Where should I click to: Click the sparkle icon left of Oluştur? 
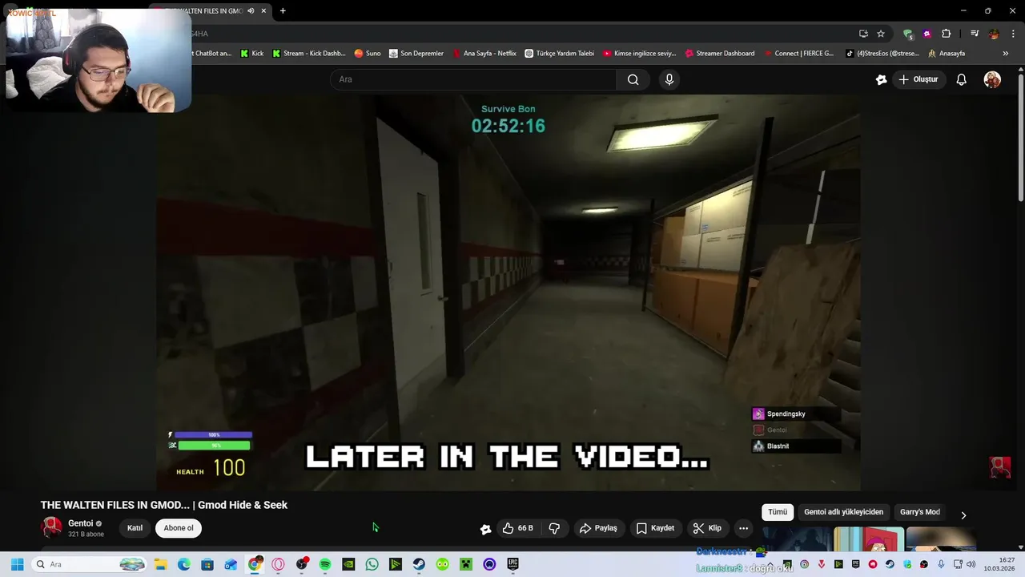881,79
